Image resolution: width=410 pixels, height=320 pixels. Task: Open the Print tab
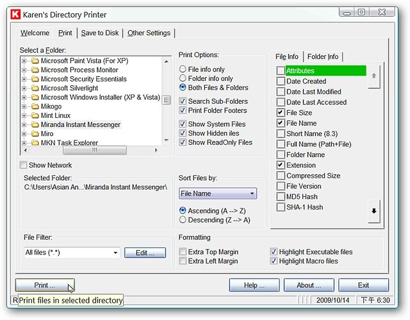[65, 33]
